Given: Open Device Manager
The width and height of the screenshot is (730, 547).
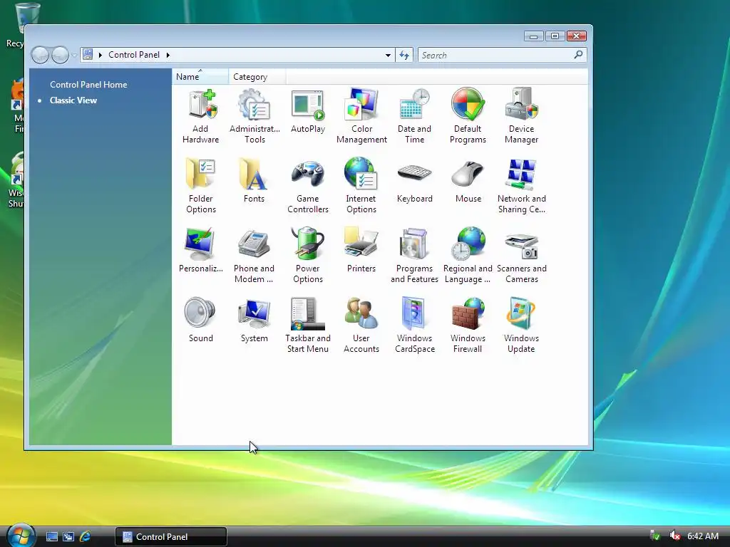Looking at the screenshot, I should [x=521, y=116].
